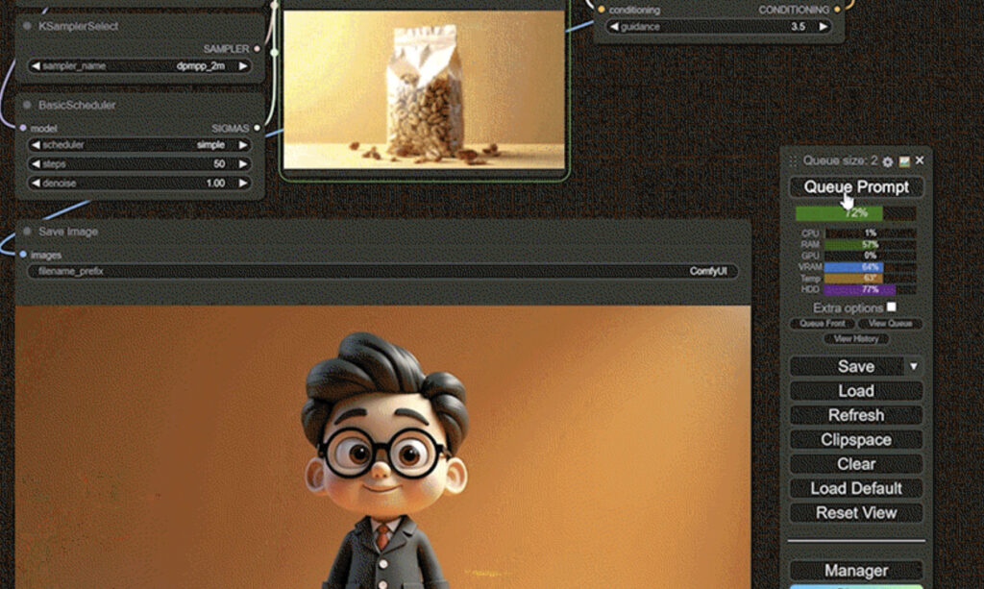Click right arrow of scheduler field

[x=243, y=145]
